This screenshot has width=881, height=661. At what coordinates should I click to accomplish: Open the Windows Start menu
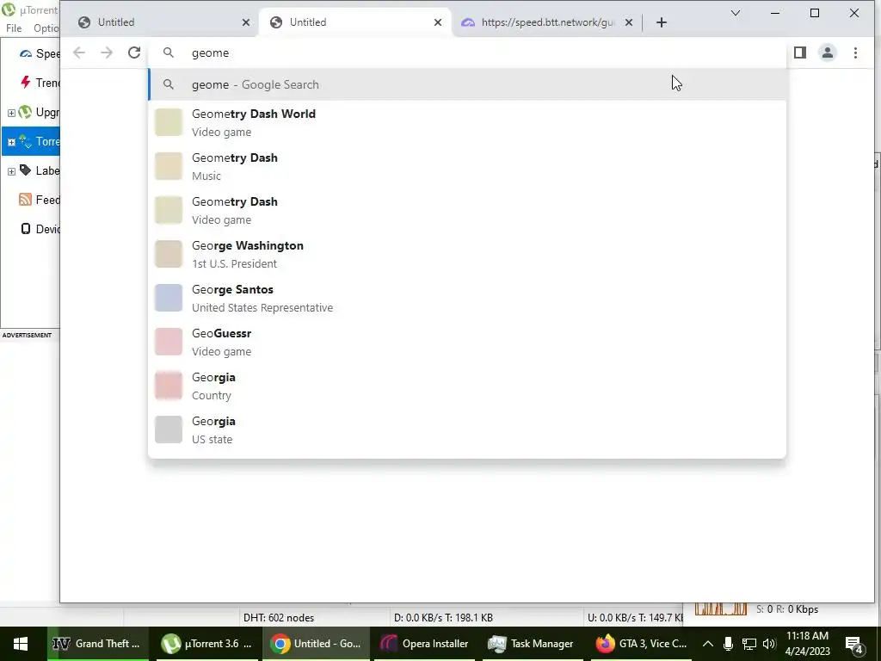pyautogui.click(x=21, y=644)
